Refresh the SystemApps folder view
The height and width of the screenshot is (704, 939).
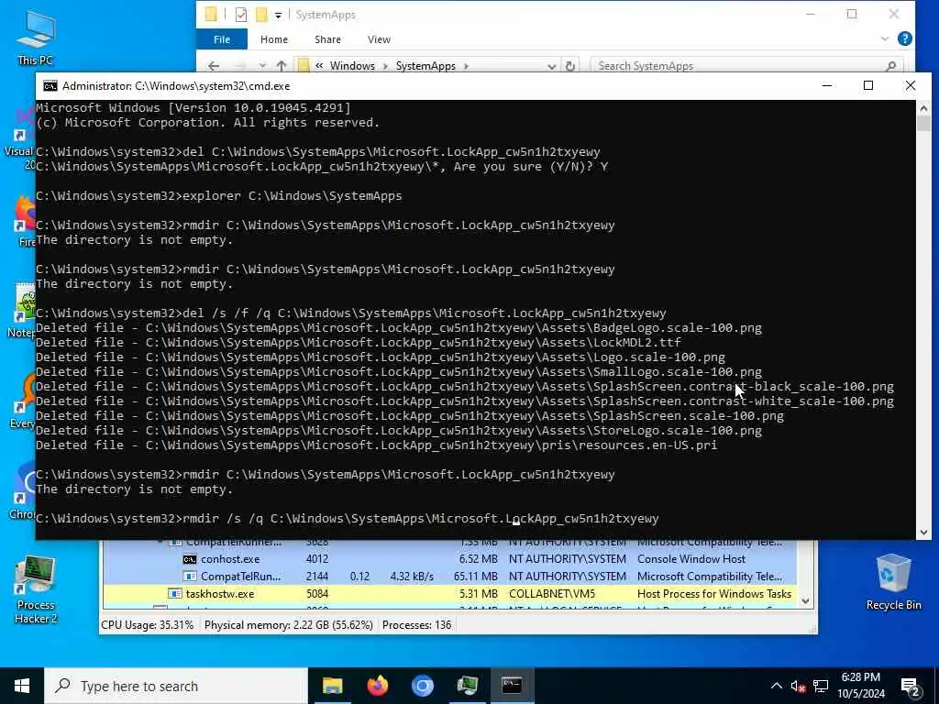pos(570,66)
